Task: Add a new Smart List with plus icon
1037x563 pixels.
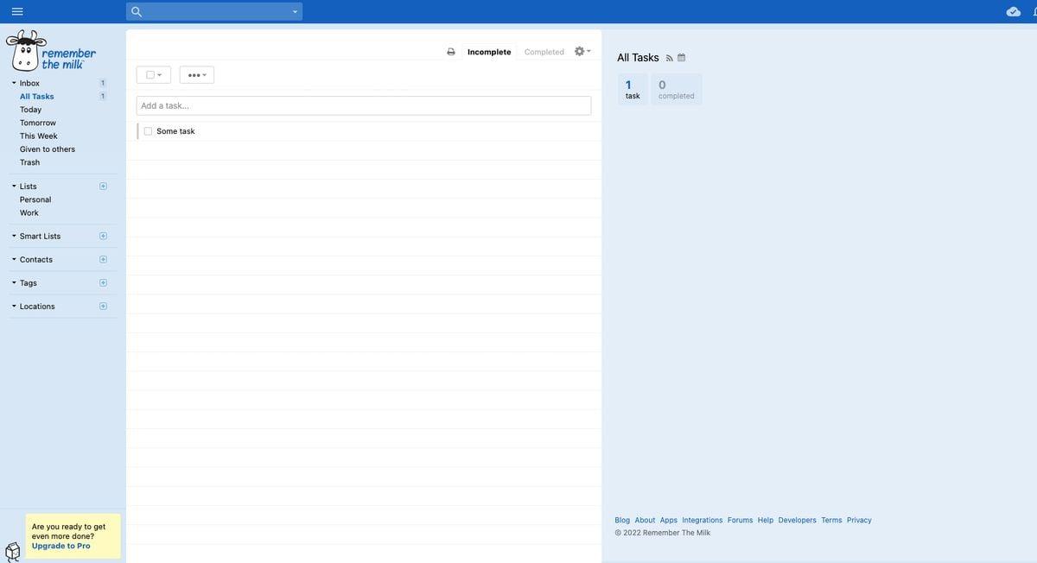Action: point(103,236)
